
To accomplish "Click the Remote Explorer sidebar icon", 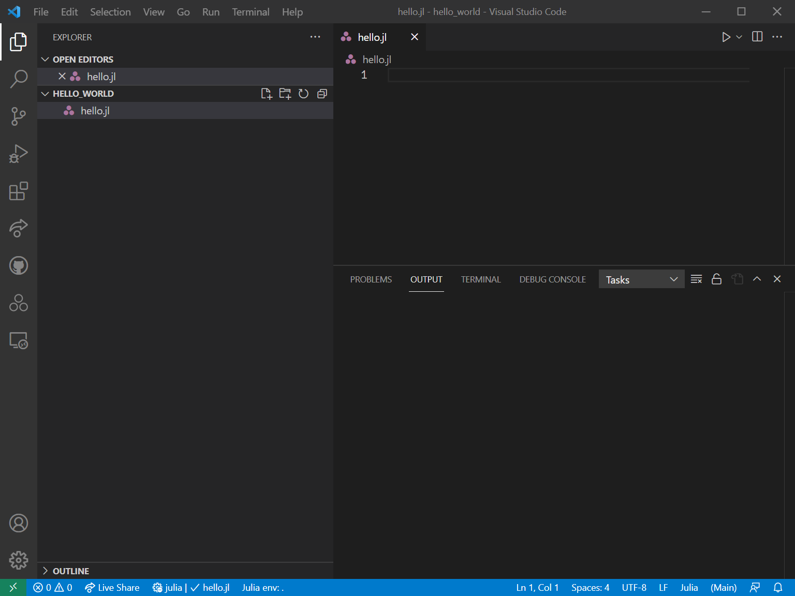I will click(x=19, y=340).
